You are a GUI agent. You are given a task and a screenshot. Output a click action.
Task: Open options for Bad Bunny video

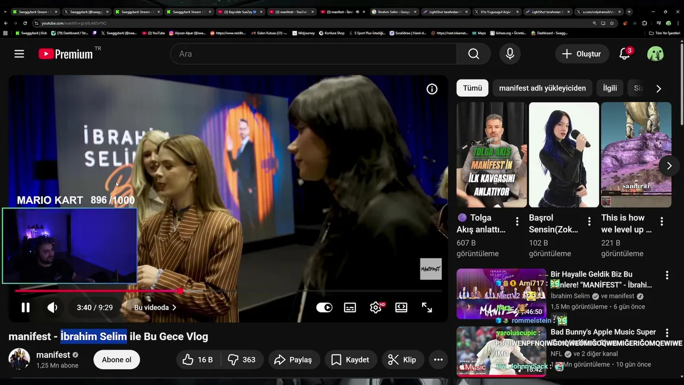click(x=667, y=333)
